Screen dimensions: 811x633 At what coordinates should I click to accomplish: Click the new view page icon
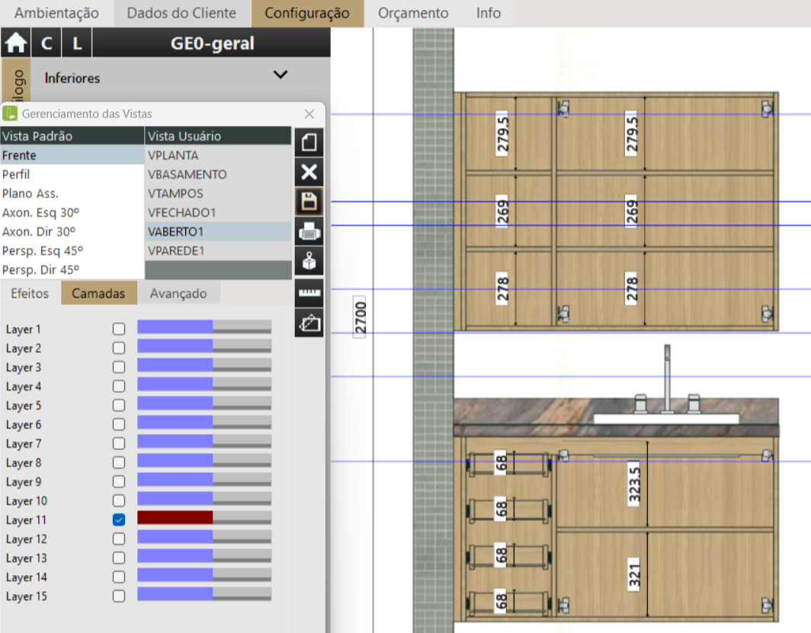pos(309,143)
